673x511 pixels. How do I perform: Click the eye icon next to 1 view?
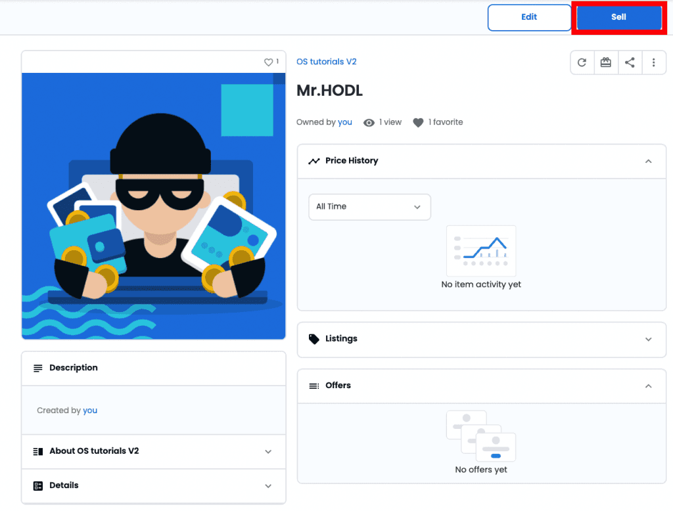click(x=369, y=123)
